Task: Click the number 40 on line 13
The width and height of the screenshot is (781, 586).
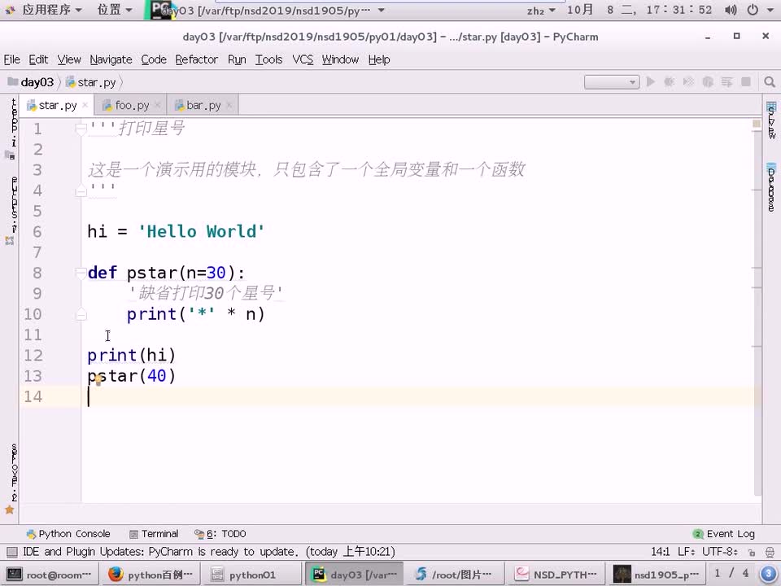Action: click(156, 376)
